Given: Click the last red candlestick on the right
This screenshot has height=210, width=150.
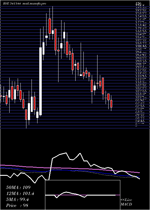Looking at the screenshot, I should 111,104.
